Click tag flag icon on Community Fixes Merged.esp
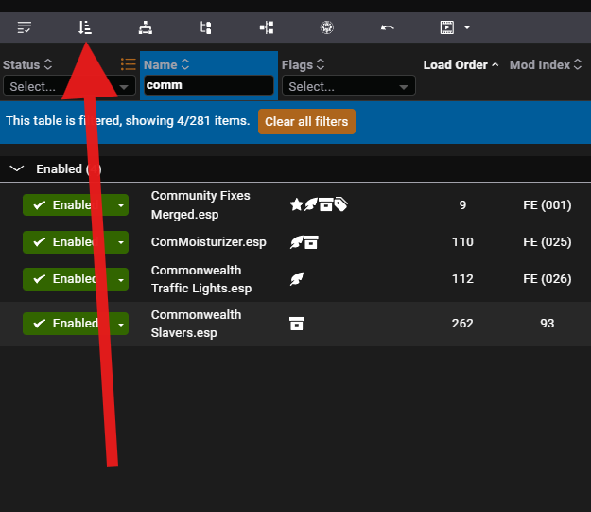 coord(340,204)
